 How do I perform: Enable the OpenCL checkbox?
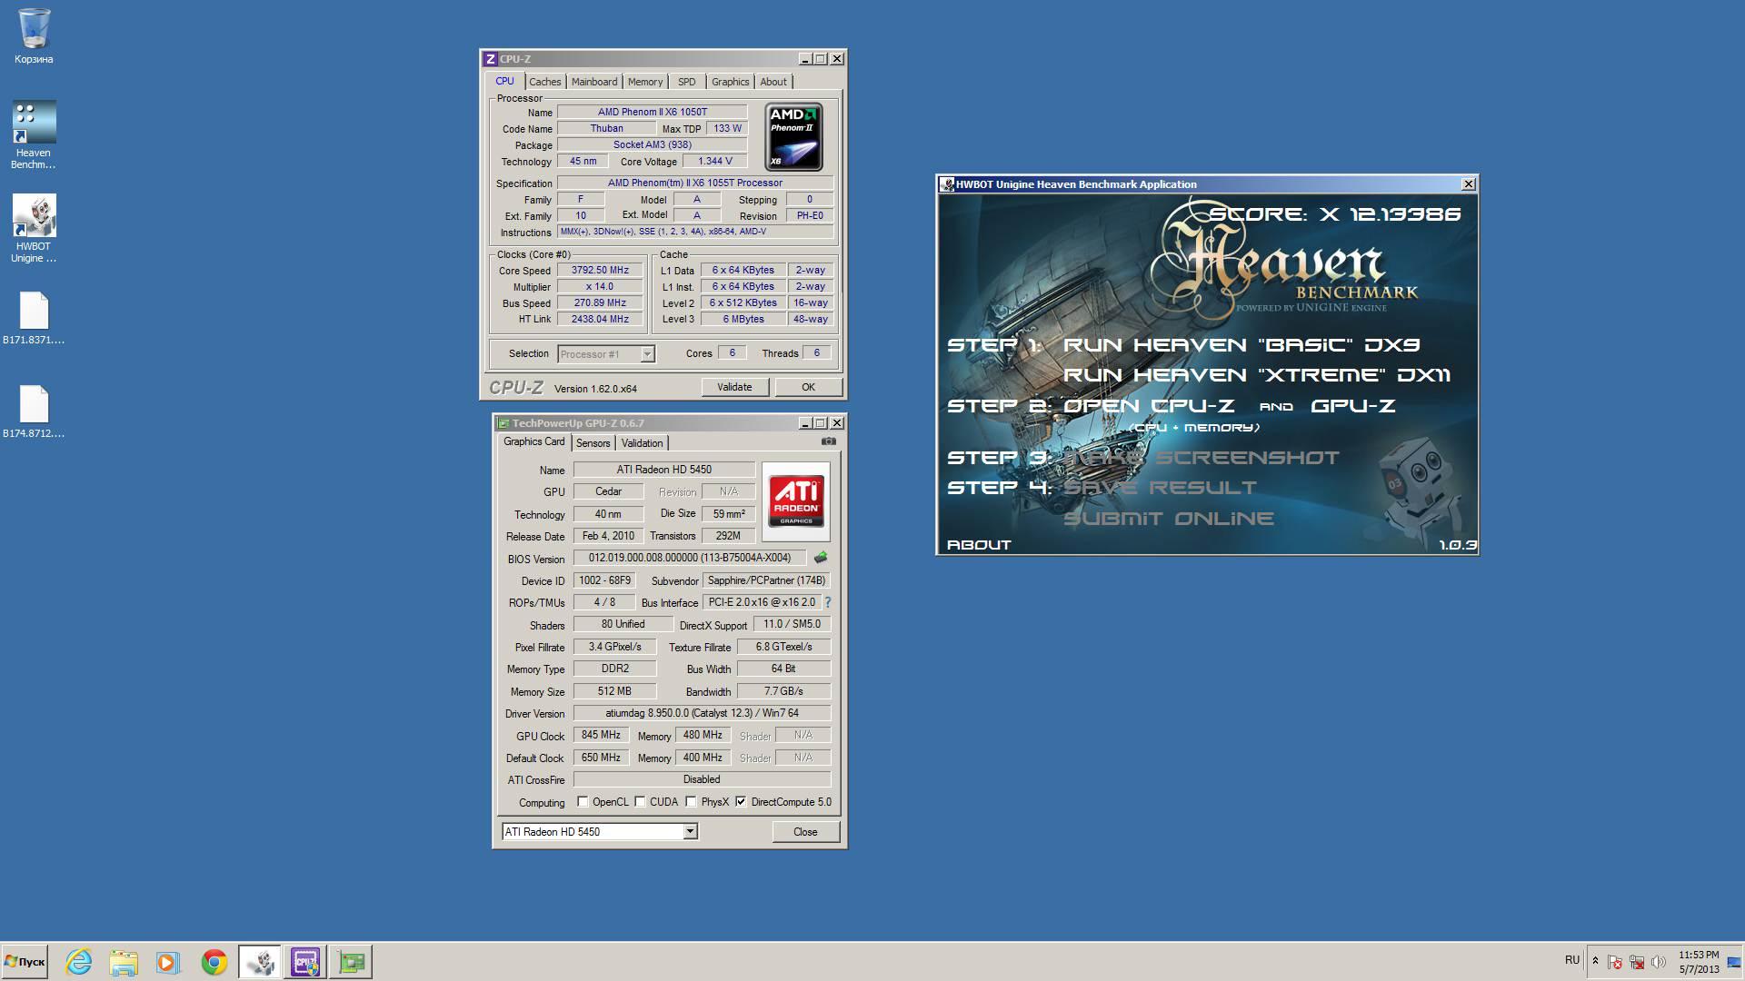click(x=583, y=802)
